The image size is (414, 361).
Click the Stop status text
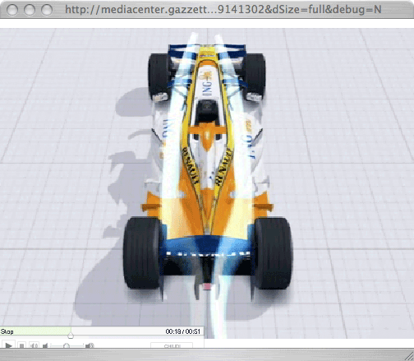(7, 331)
